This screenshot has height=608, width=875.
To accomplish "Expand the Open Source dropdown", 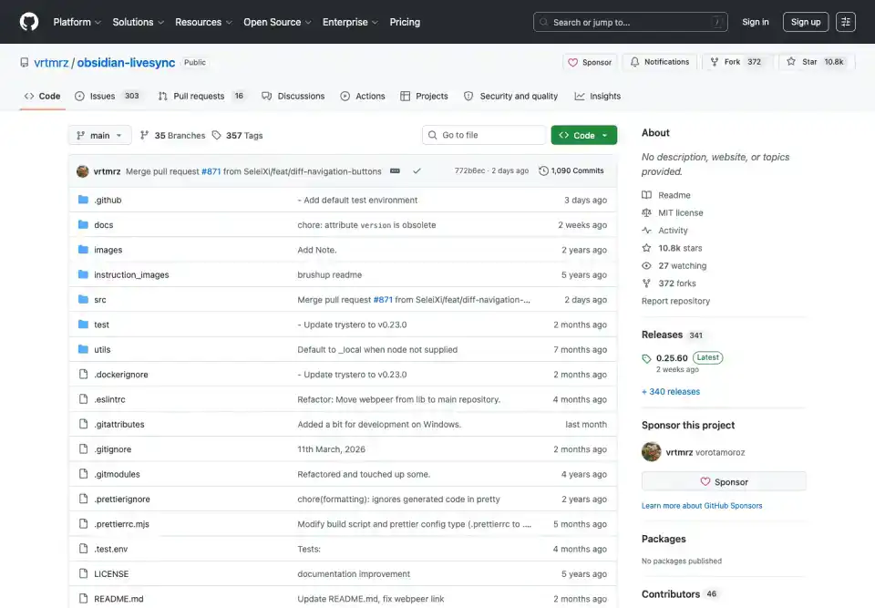I will [x=277, y=22].
